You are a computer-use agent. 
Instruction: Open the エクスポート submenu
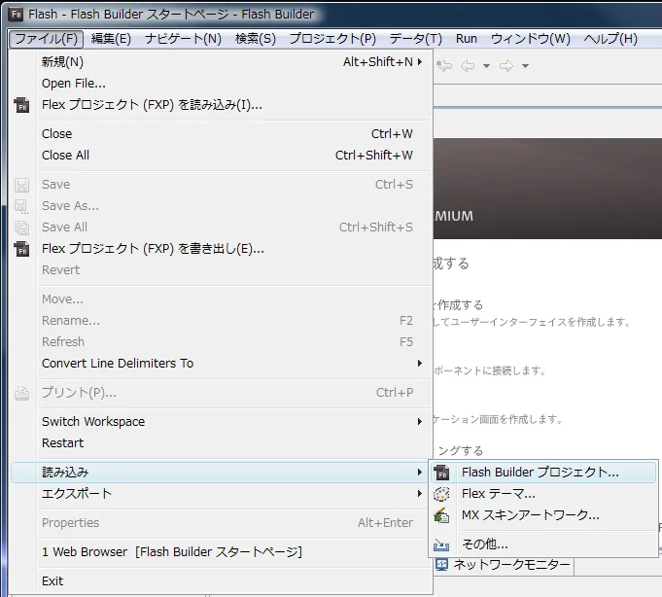[222, 494]
